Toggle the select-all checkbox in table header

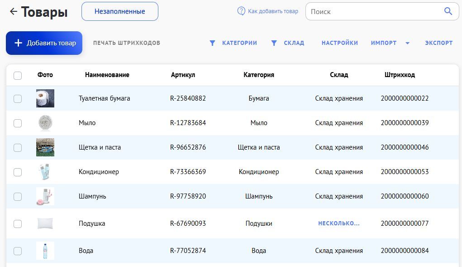coord(18,75)
